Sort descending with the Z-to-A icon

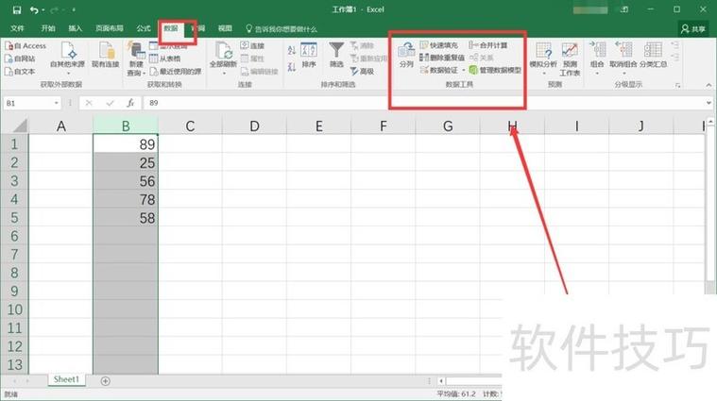tap(292, 67)
